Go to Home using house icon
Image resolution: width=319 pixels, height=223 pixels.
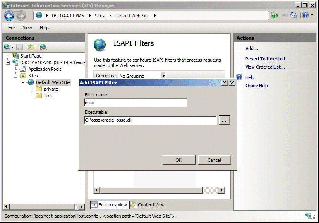(294, 15)
